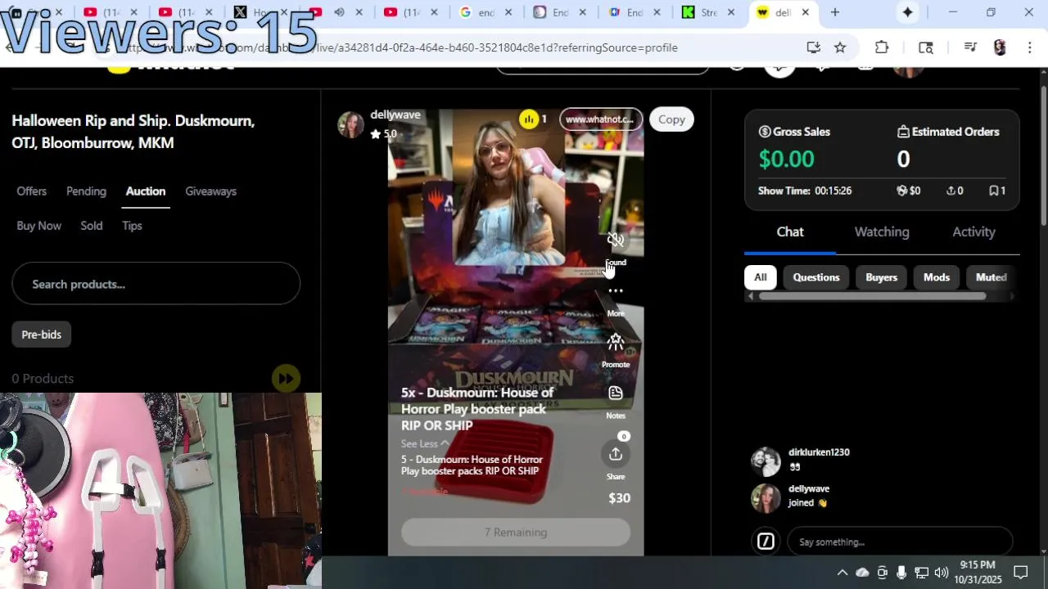Image resolution: width=1048 pixels, height=589 pixels.
Task: Click the slash command icon beside chat box
Action: click(x=766, y=542)
